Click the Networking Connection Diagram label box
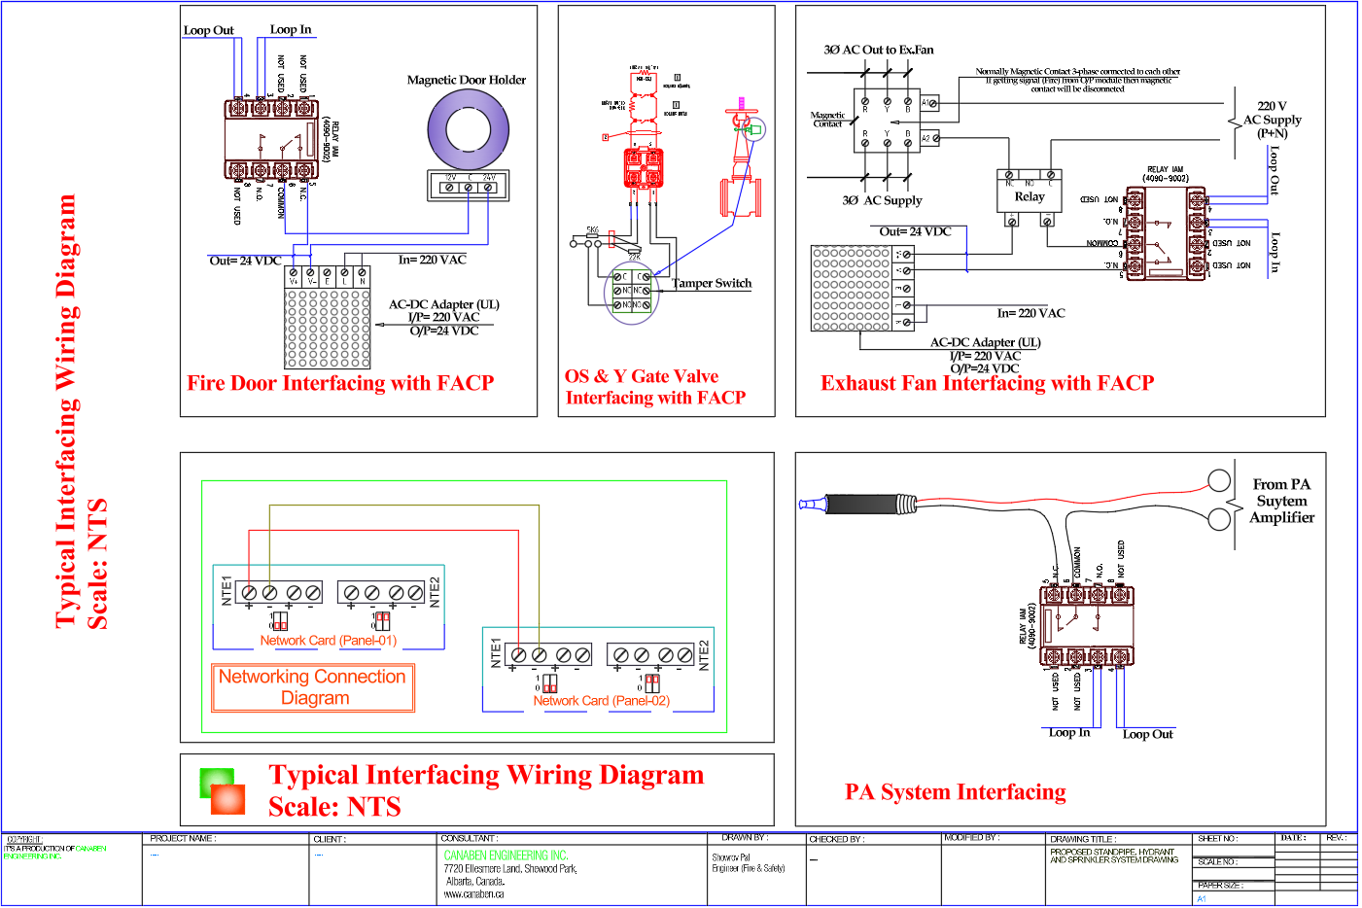This screenshot has width=1362, height=908. tap(313, 687)
